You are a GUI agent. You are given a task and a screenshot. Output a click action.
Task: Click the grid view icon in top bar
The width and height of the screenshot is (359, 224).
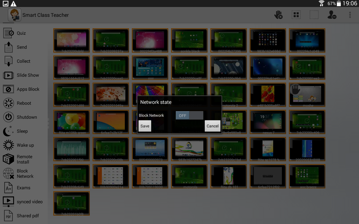[296, 15]
